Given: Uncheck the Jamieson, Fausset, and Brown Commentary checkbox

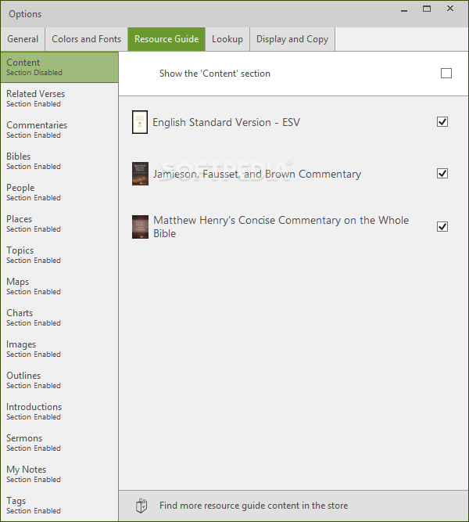Looking at the screenshot, I should pos(442,174).
